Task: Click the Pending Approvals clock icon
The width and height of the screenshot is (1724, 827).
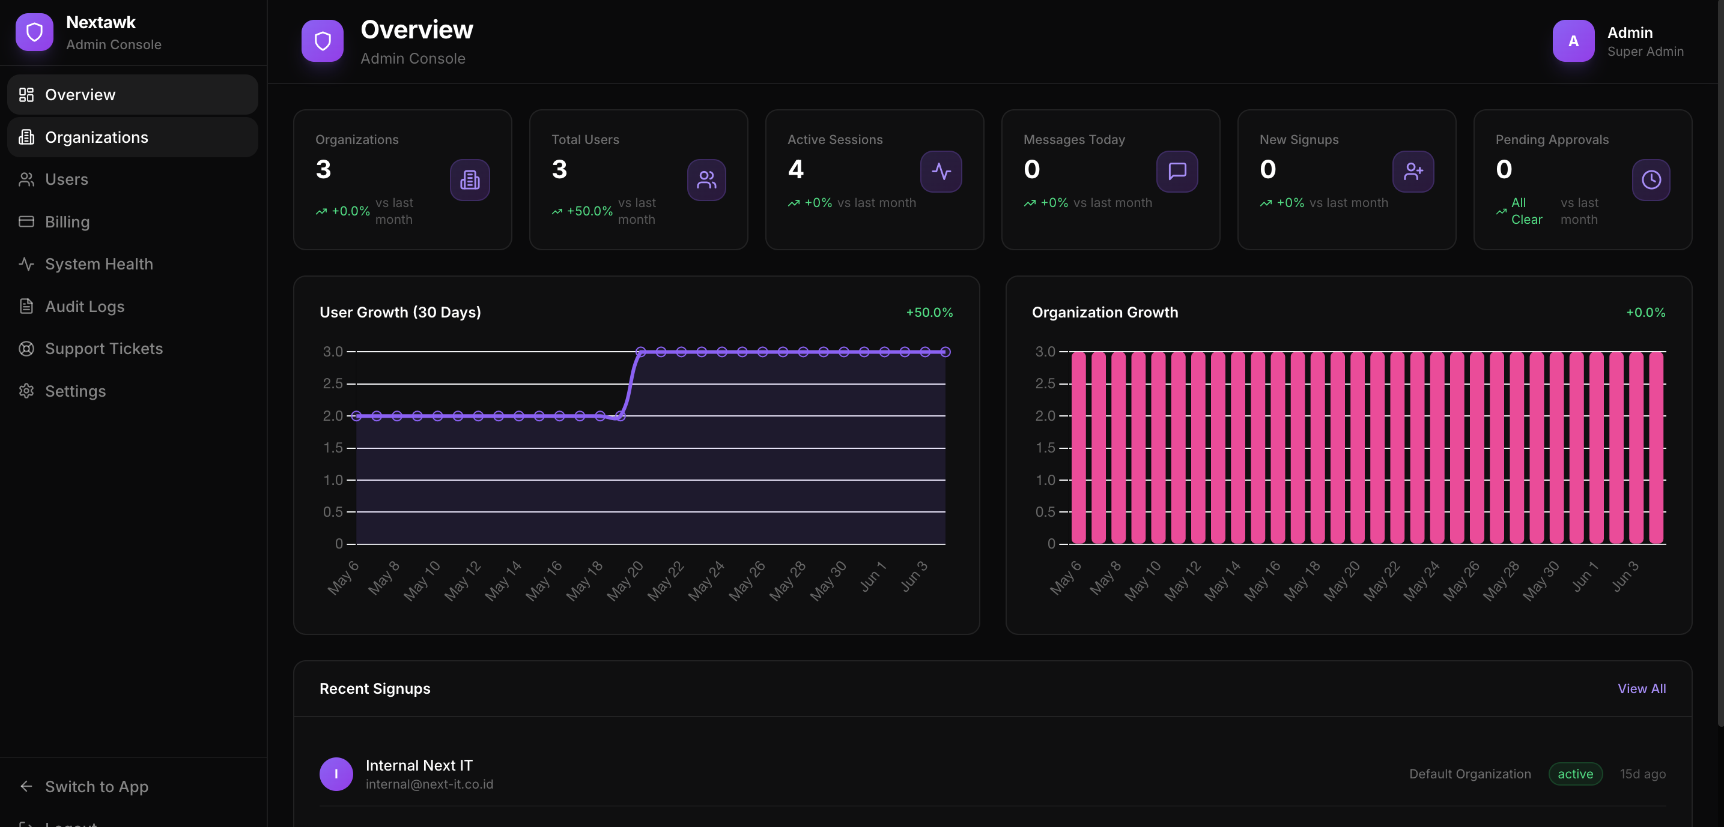Action: tap(1651, 180)
